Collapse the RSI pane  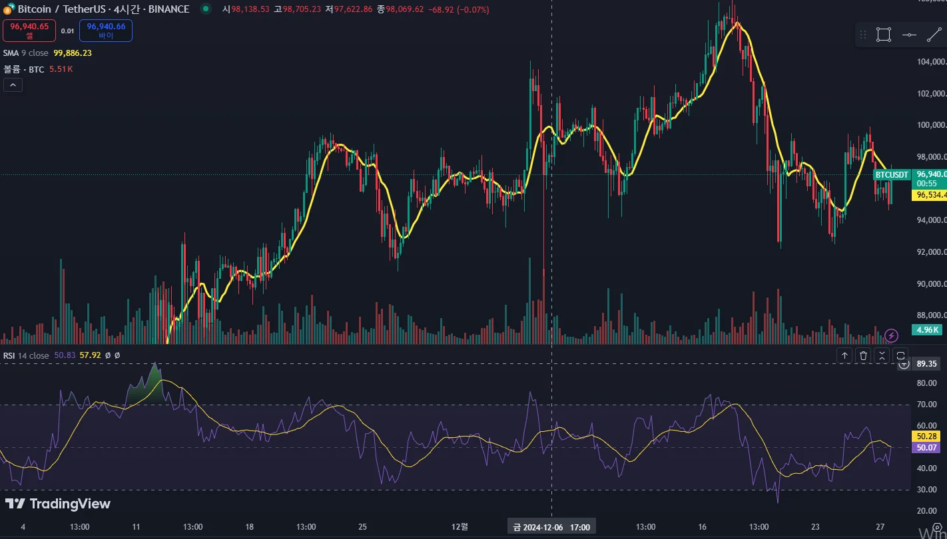(x=882, y=356)
